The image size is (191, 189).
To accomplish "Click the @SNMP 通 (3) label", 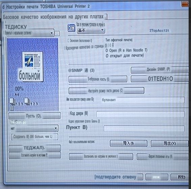I will tap(81, 70).
